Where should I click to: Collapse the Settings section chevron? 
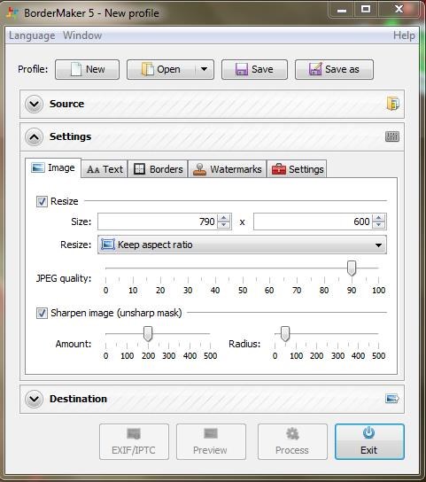tap(35, 136)
